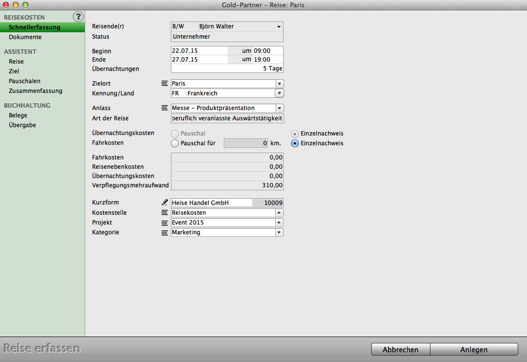Expand the Zielort Paris dropdown arrow

[x=279, y=84]
